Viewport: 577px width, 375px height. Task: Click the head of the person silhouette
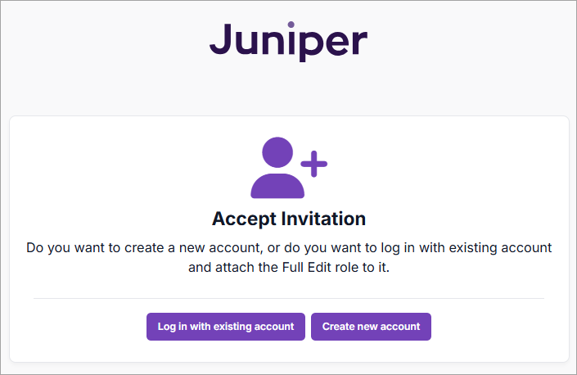click(x=277, y=152)
